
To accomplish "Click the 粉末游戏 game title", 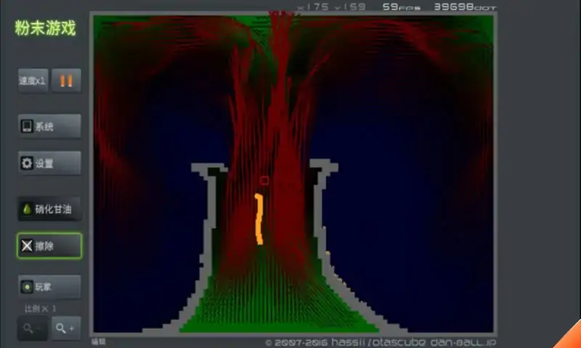I will (x=45, y=29).
